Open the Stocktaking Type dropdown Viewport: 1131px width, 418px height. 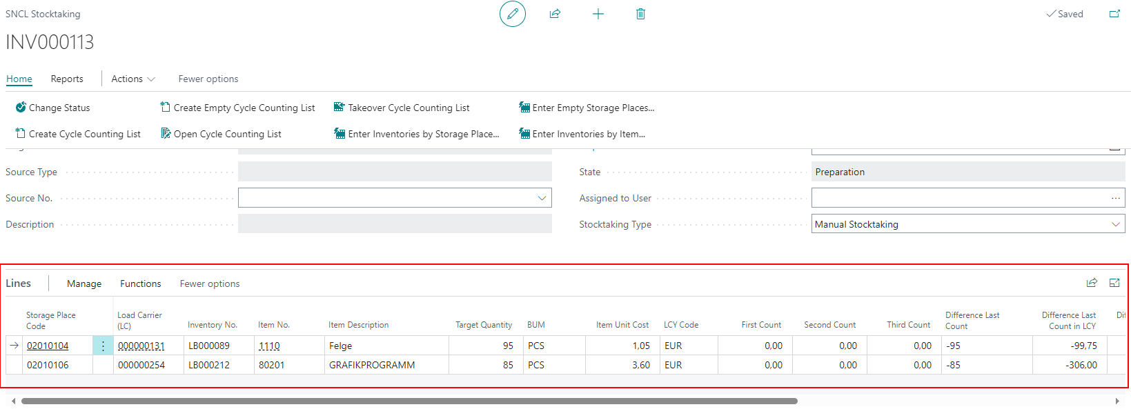tap(1115, 224)
